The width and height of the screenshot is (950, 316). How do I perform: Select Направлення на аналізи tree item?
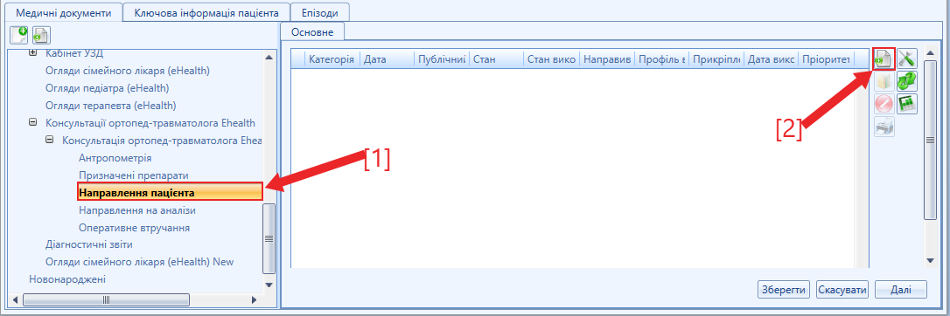(x=137, y=210)
